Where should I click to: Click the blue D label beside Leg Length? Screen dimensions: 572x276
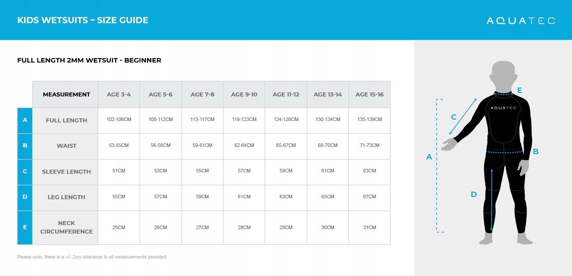tap(25, 197)
